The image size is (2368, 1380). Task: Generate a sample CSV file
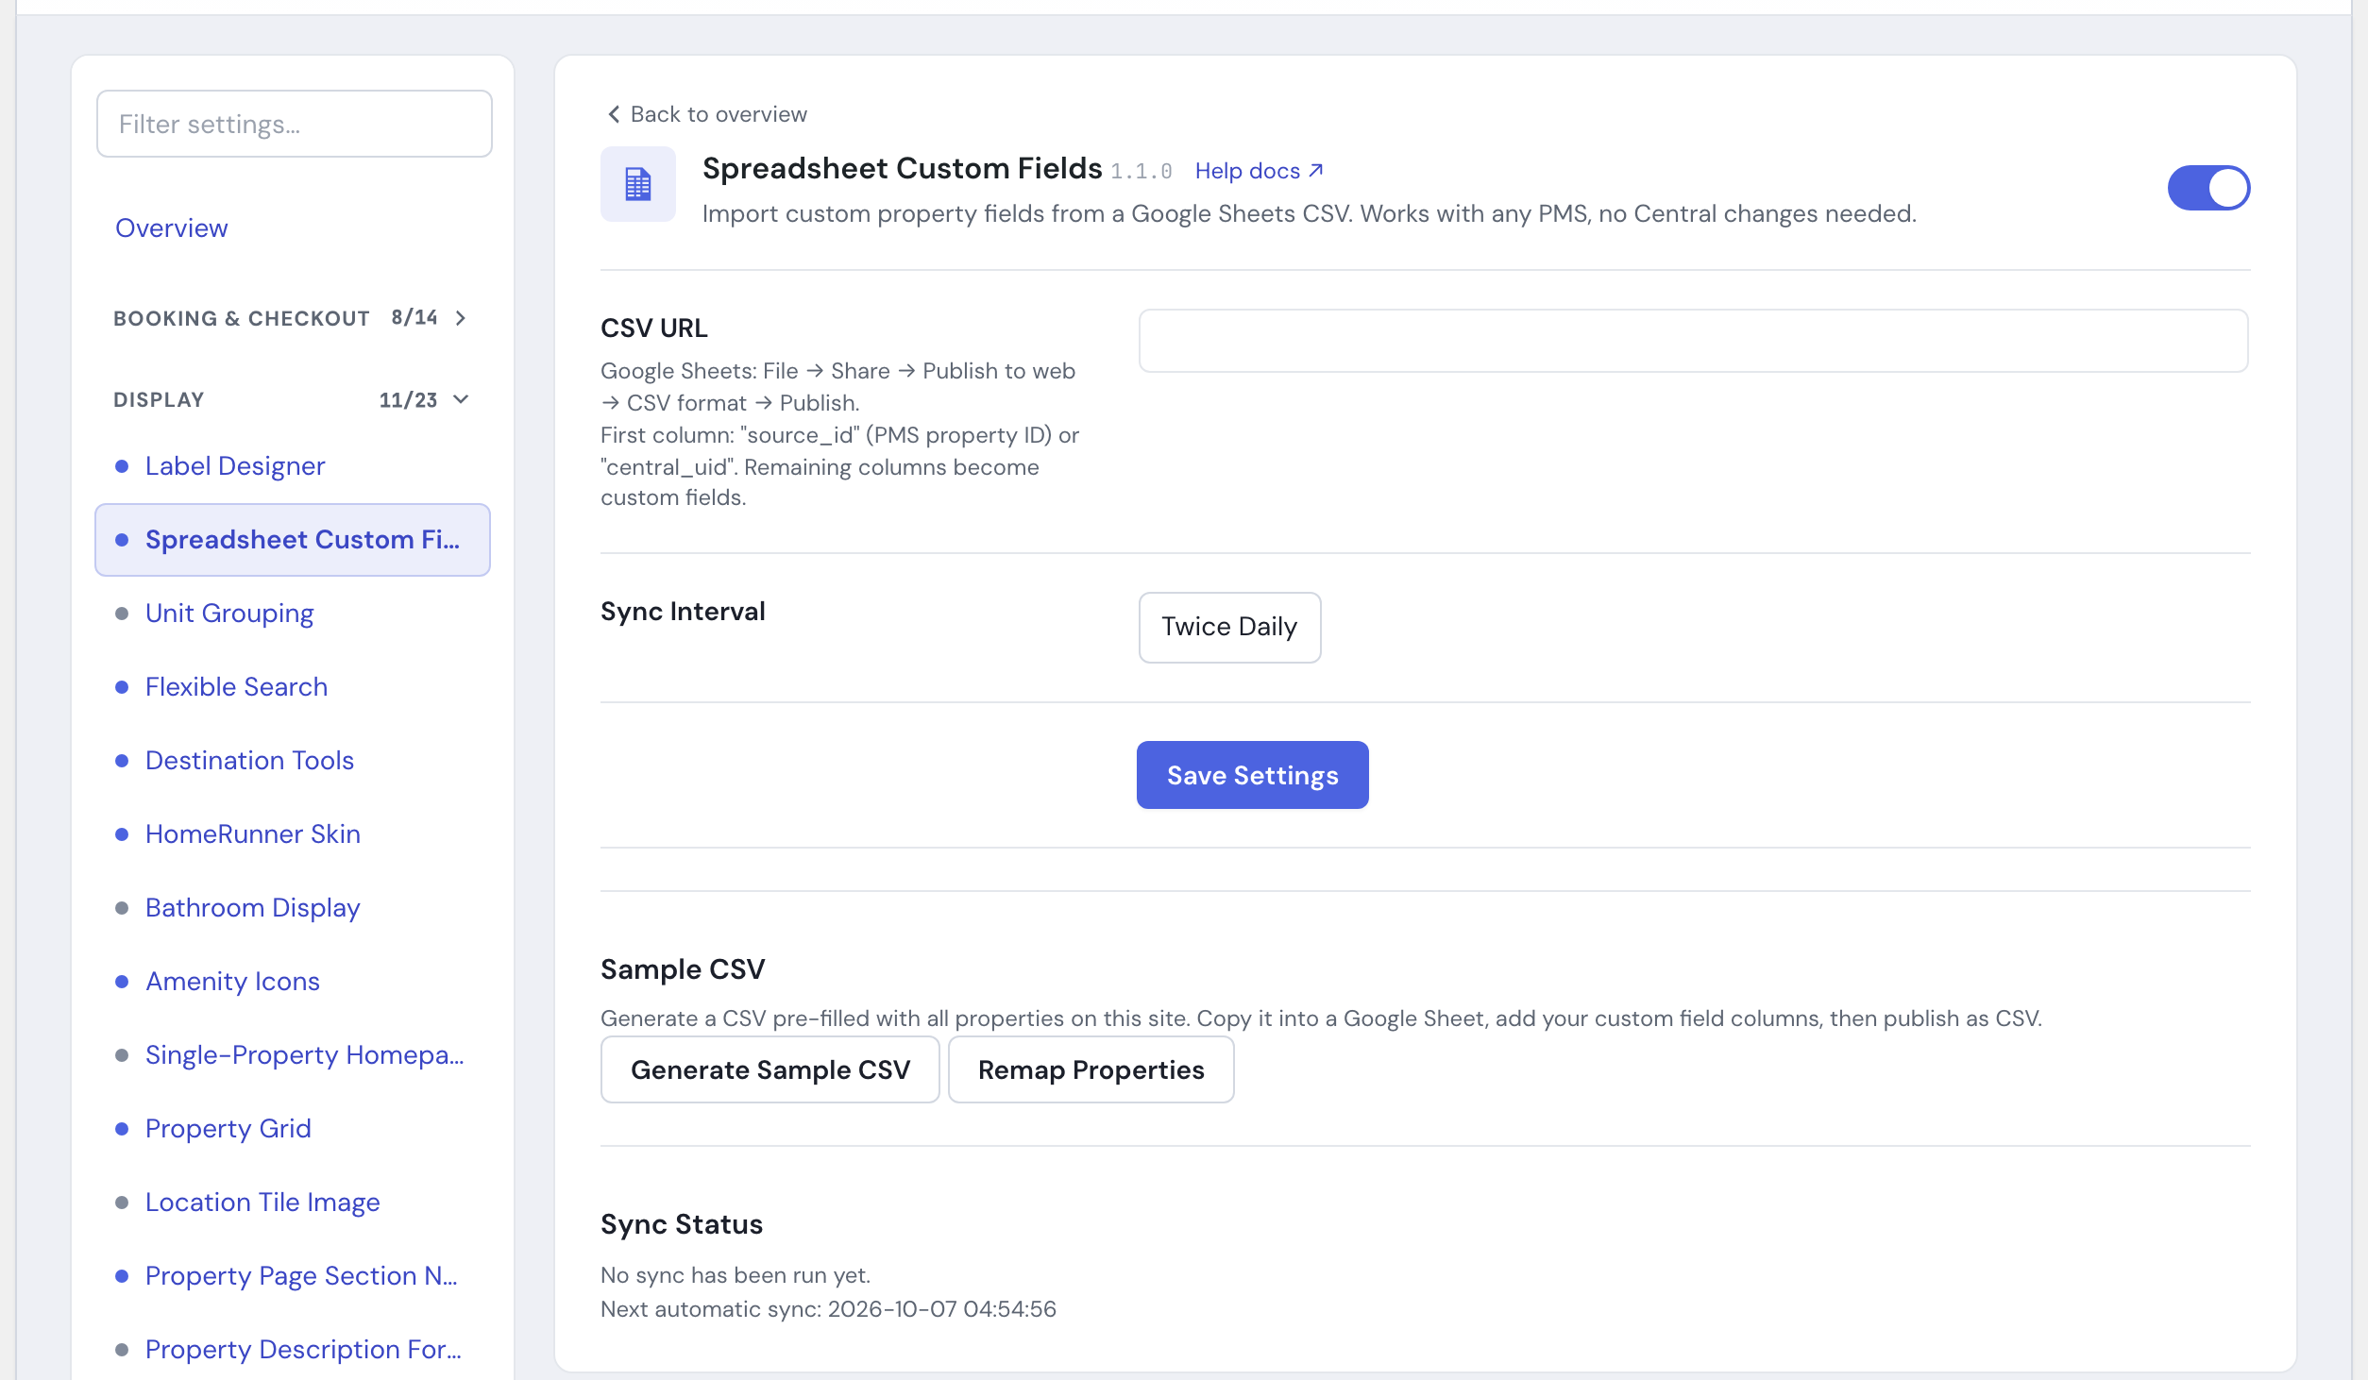coord(770,1069)
